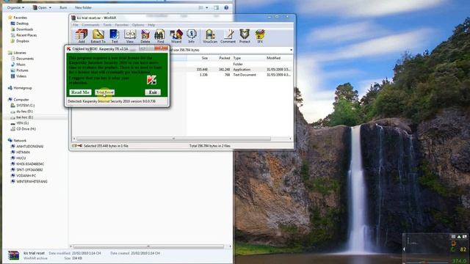
Task: Open Explorer help question mark icon
Action: (x=226, y=7)
